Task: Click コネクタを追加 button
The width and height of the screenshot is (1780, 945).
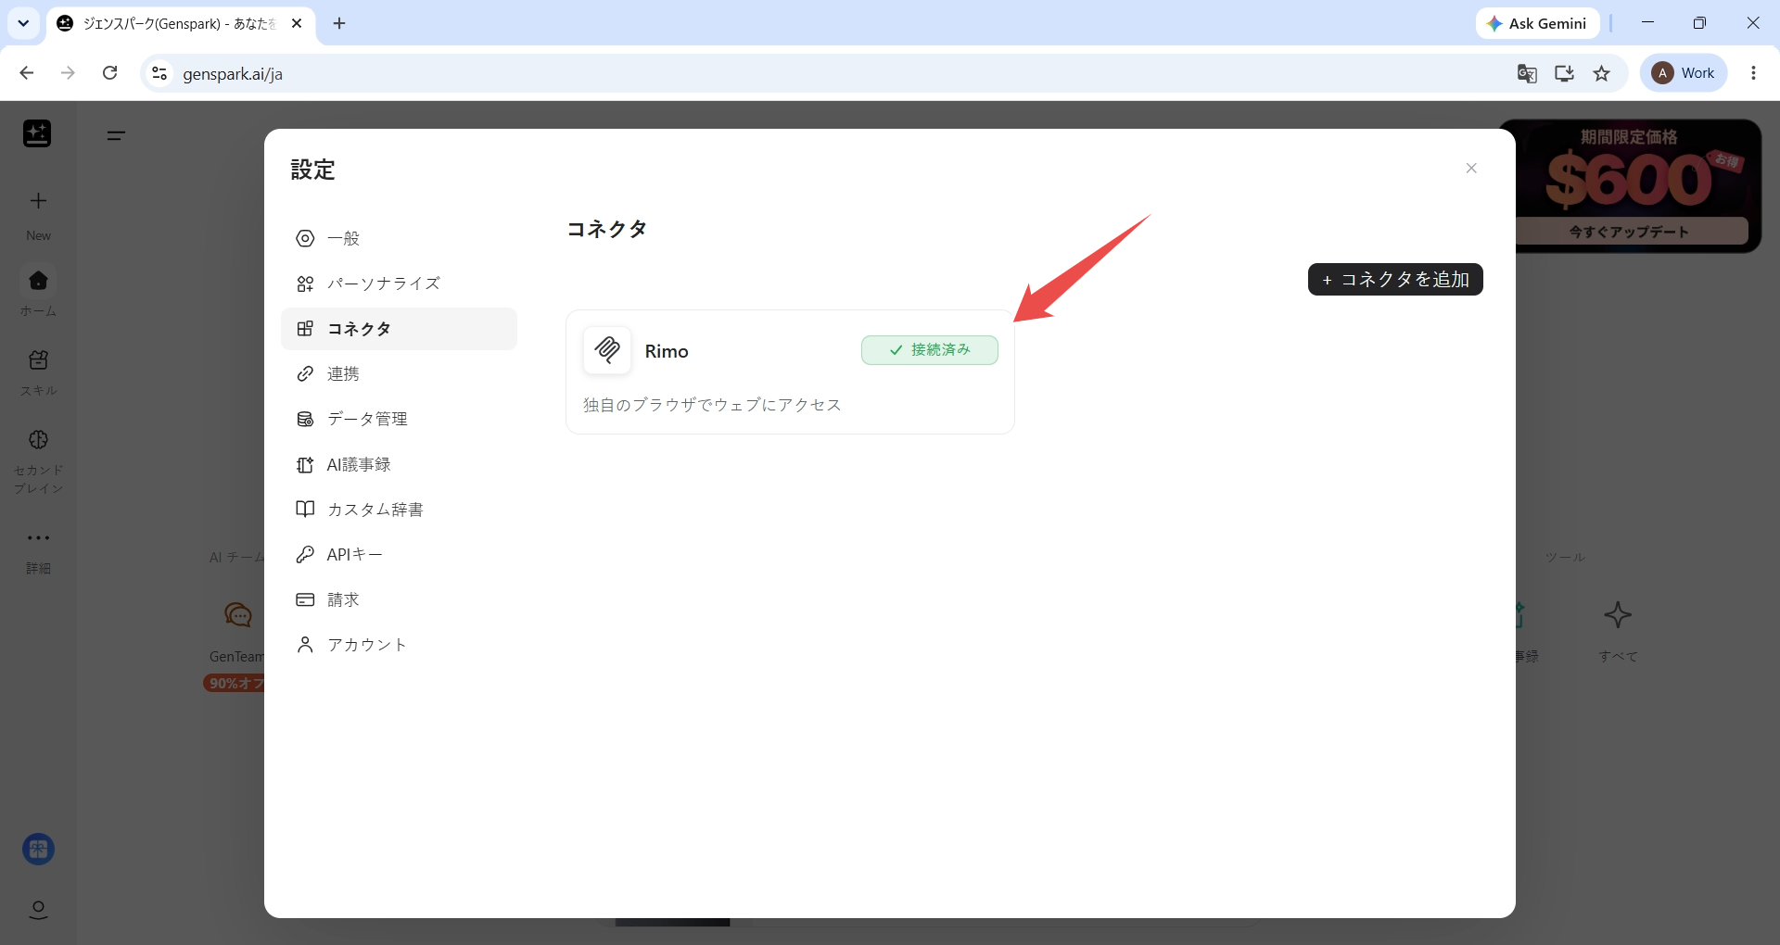Action: coord(1395,280)
